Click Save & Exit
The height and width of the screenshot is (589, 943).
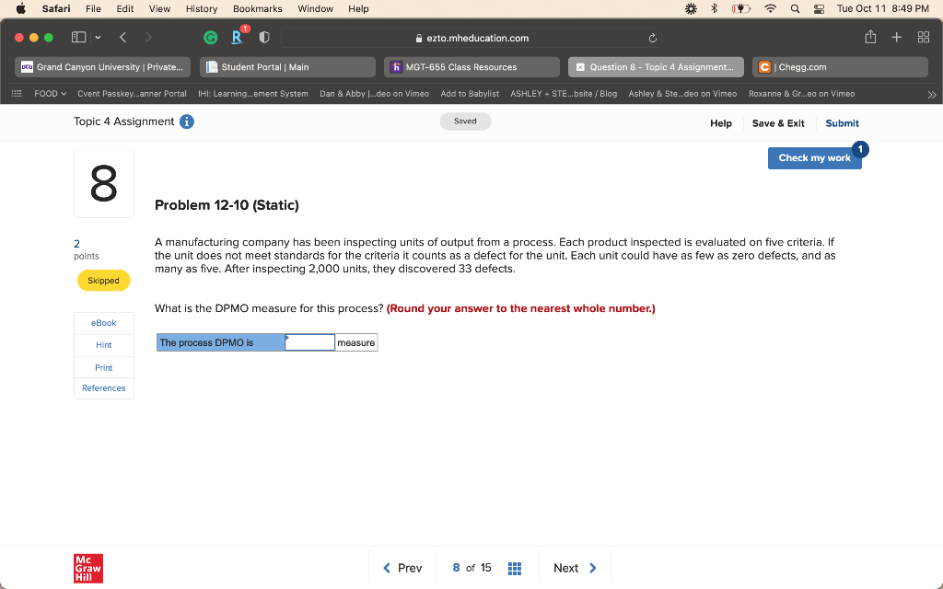778,123
